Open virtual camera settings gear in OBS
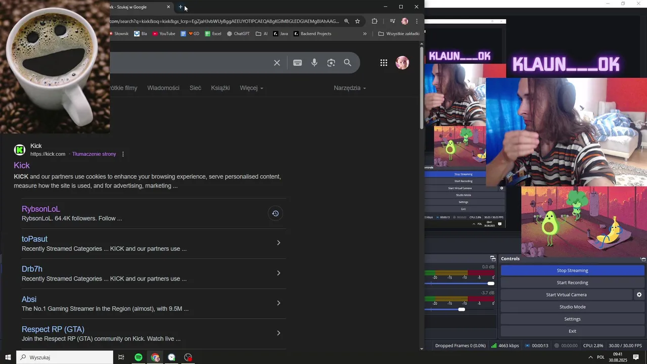647x364 pixels. [x=639, y=295]
